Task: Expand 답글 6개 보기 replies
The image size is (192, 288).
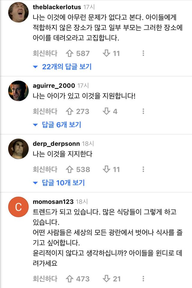Action: click(57, 125)
